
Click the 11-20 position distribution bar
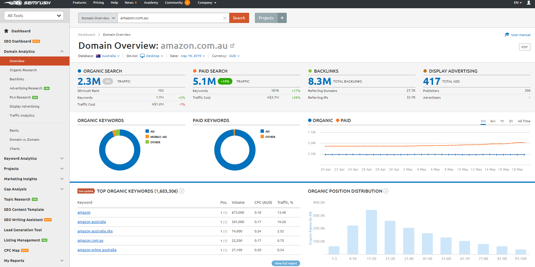point(371,232)
